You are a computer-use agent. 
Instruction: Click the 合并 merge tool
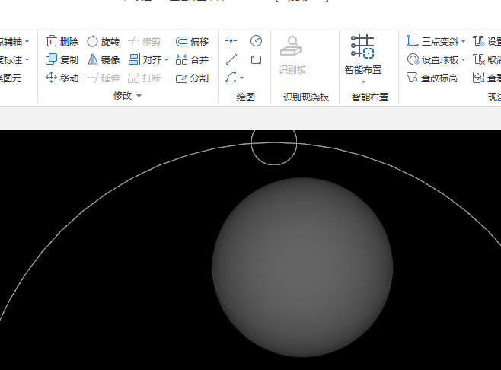point(192,59)
